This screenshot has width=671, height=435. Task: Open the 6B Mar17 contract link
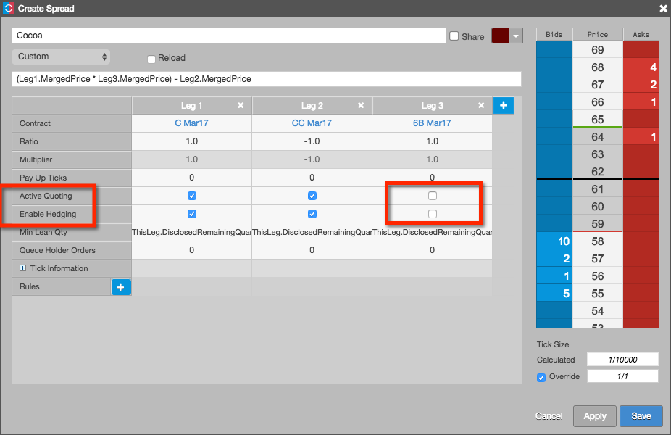click(x=432, y=123)
